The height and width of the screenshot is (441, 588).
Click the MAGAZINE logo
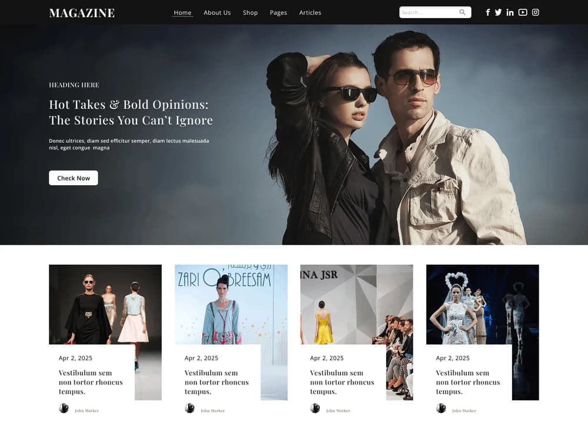click(x=82, y=12)
